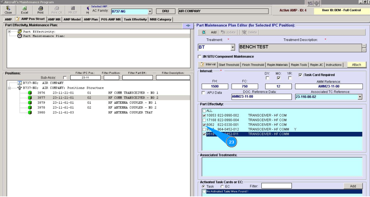Viewport: 370px width, 197px height.
Task: Click the Close toolbar icon
Action: [x=8, y=8]
